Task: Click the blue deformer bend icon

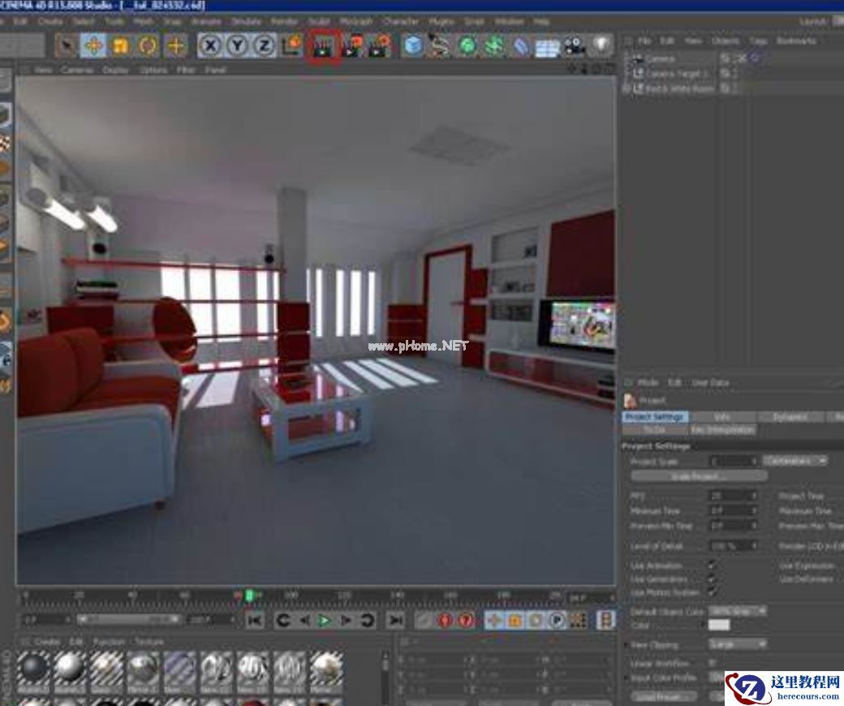Action: (x=520, y=47)
